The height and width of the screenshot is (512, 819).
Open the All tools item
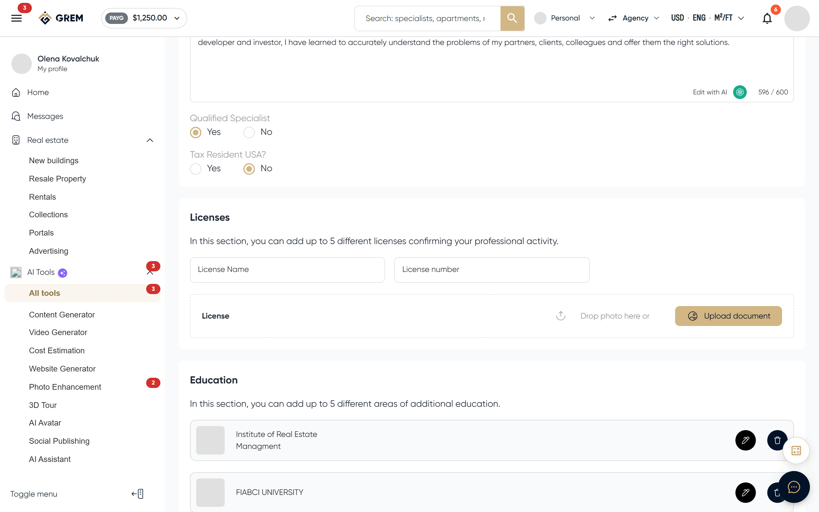82,293
